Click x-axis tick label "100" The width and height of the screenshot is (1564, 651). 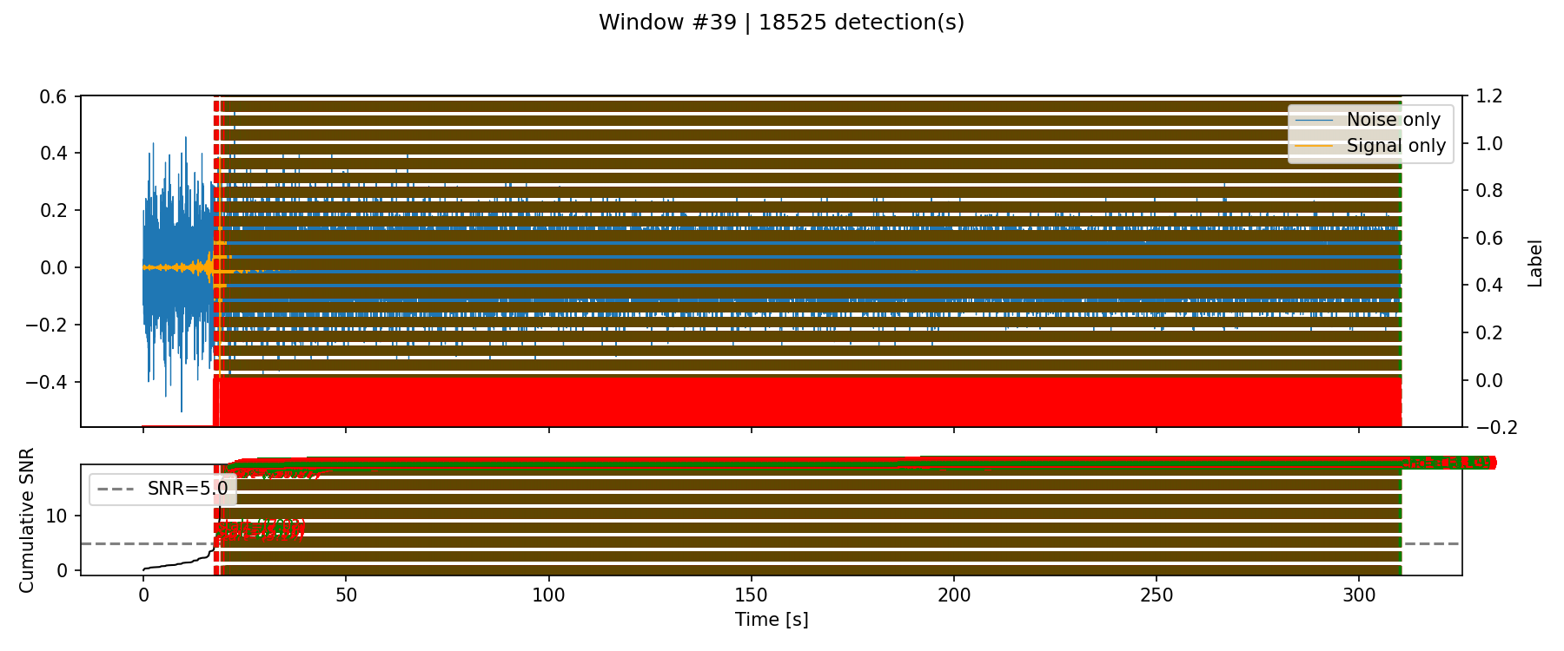point(548,595)
